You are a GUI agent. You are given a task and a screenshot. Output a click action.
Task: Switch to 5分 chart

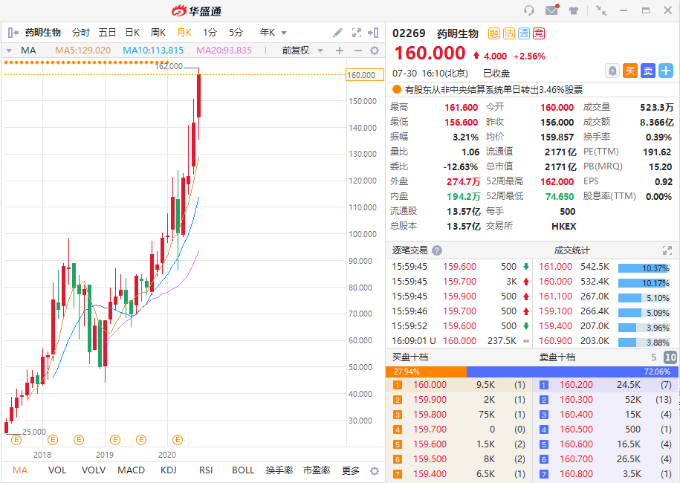236,33
